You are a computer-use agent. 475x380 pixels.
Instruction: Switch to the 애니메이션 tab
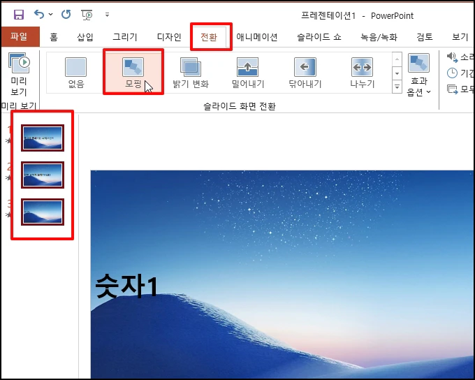tap(257, 37)
